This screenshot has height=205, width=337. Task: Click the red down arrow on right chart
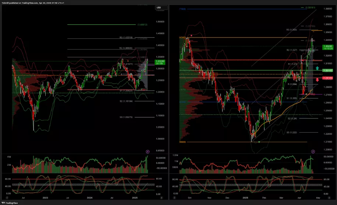317,80
